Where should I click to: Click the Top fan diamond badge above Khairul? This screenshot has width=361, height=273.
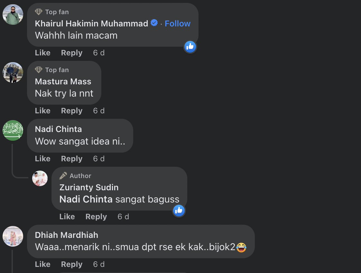[x=39, y=12]
